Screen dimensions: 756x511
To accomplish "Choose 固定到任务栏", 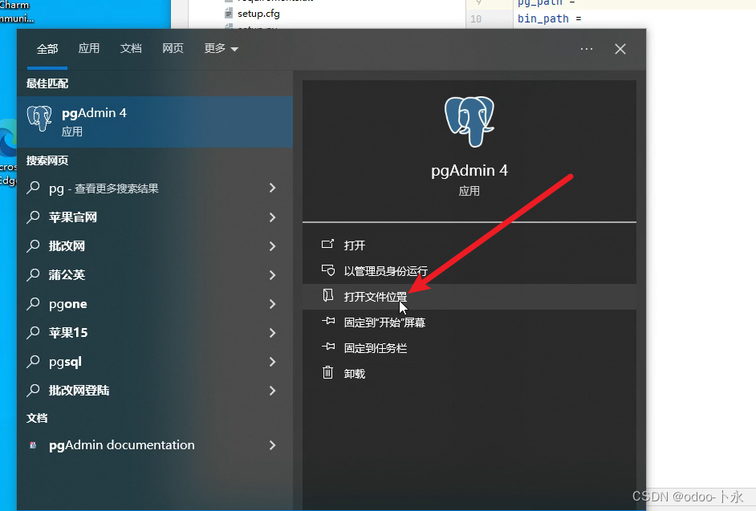I will 469,348.
